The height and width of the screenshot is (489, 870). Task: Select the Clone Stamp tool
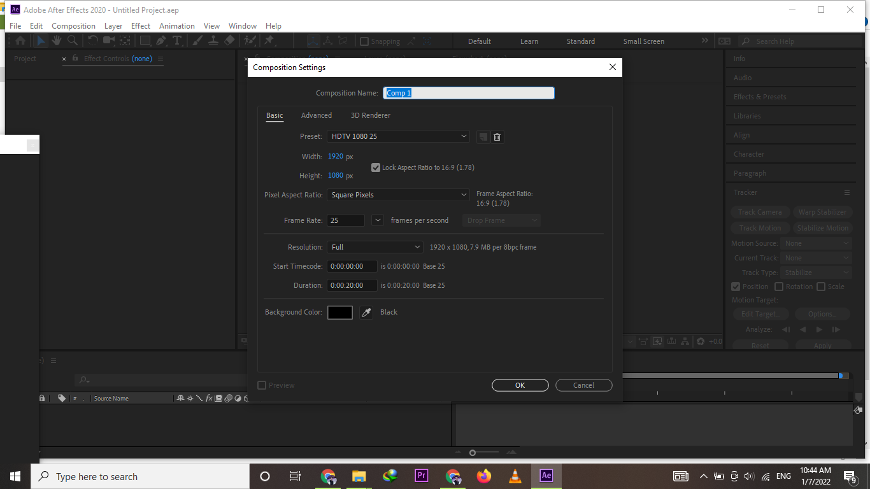click(213, 41)
